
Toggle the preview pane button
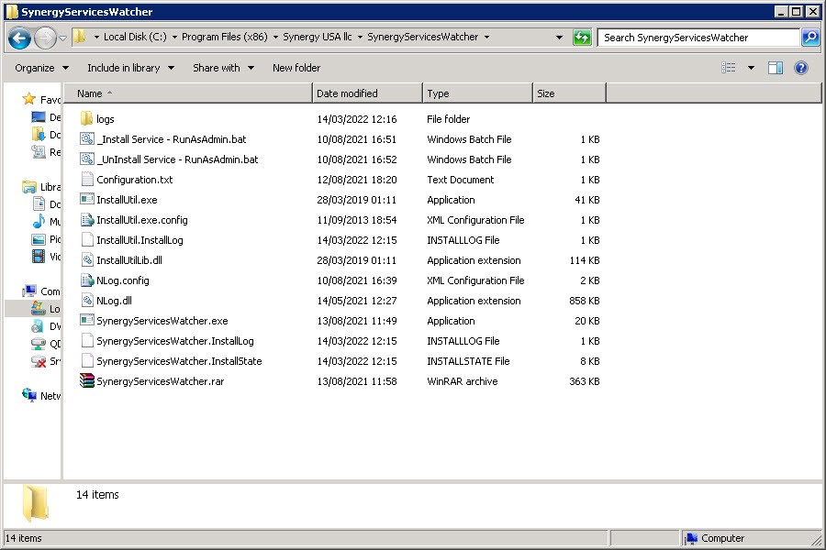776,68
